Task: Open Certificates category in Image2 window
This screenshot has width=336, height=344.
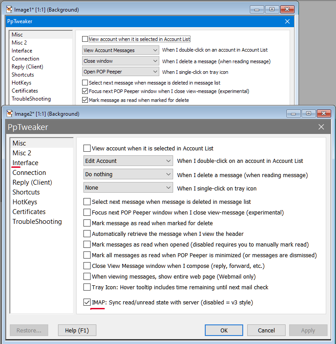Action: pyautogui.click(x=41, y=212)
